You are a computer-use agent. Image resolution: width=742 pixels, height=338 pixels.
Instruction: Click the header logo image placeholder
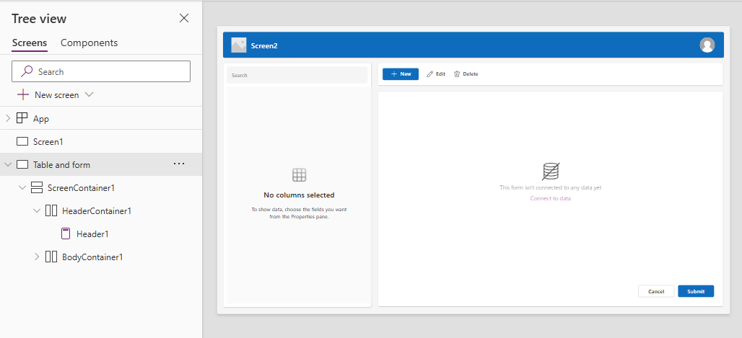(238, 45)
